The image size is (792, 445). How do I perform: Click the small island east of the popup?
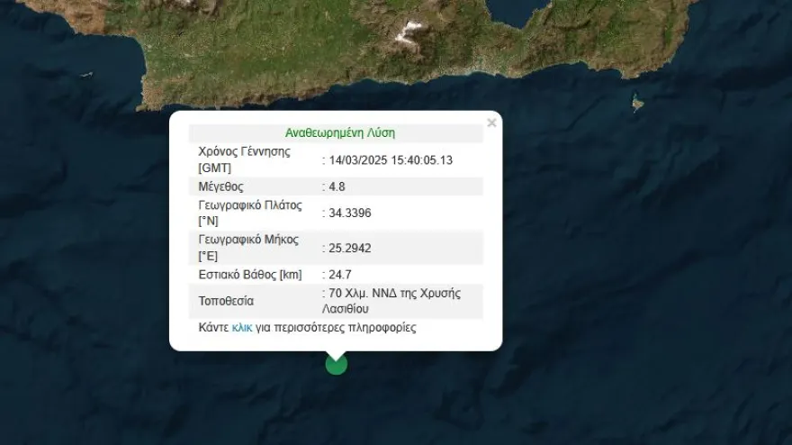637,104
